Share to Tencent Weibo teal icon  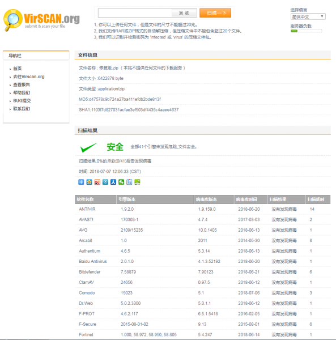105,182
